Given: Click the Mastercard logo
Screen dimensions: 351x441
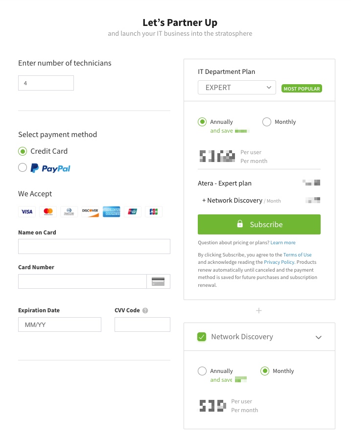Looking at the screenshot, I should (x=48, y=211).
